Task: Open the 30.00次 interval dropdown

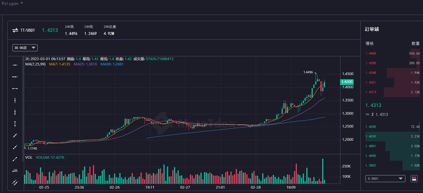Action: click(x=25, y=48)
